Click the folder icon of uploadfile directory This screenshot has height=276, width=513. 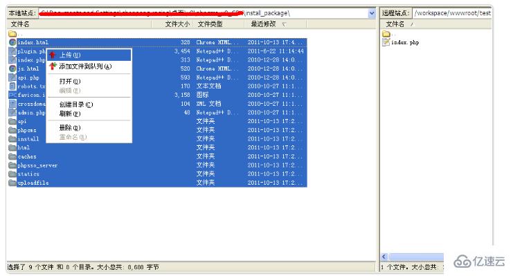click(x=12, y=183)
